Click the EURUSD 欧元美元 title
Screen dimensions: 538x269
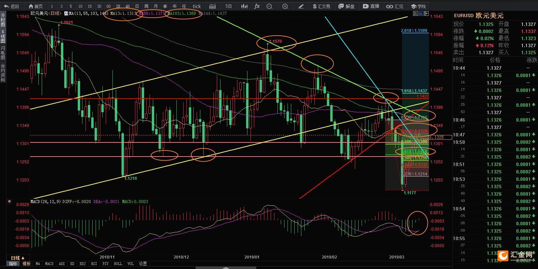(478, 15)
